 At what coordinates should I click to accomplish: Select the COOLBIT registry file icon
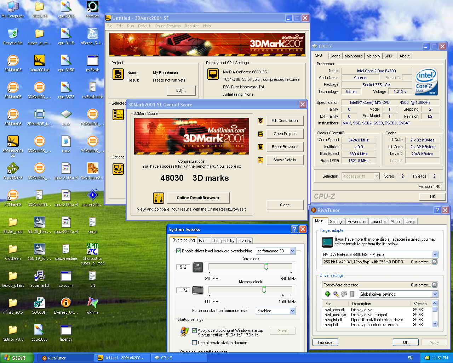coord(39,306)
